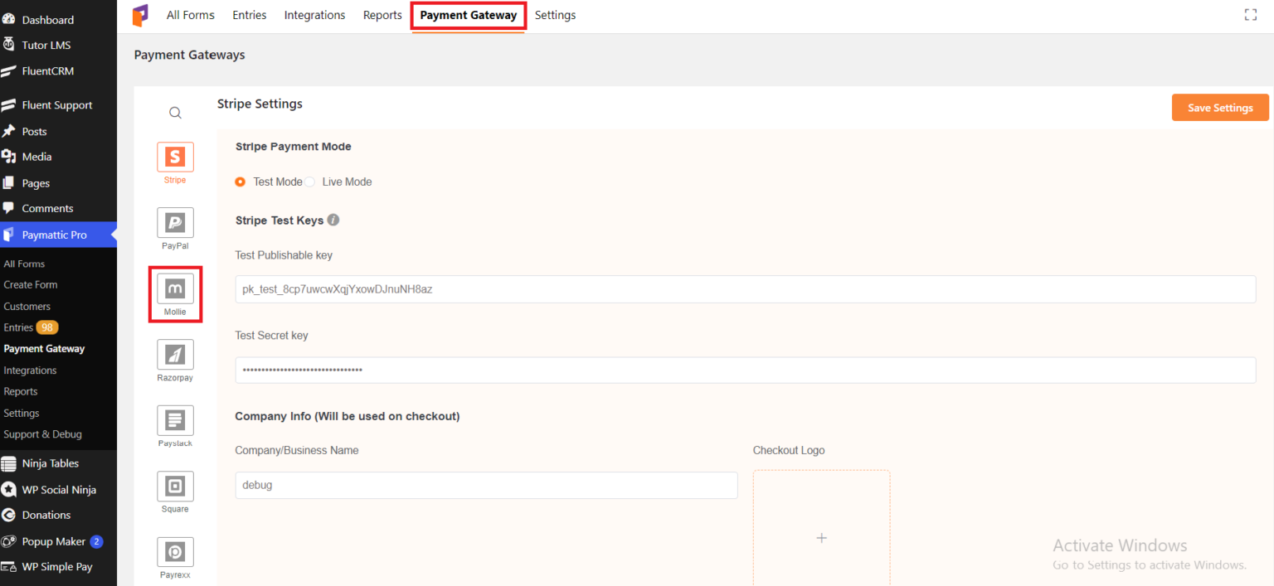Screen dimensions: 1274x586
Task: Click the Save Settings button
Action: click(1219, 107)
